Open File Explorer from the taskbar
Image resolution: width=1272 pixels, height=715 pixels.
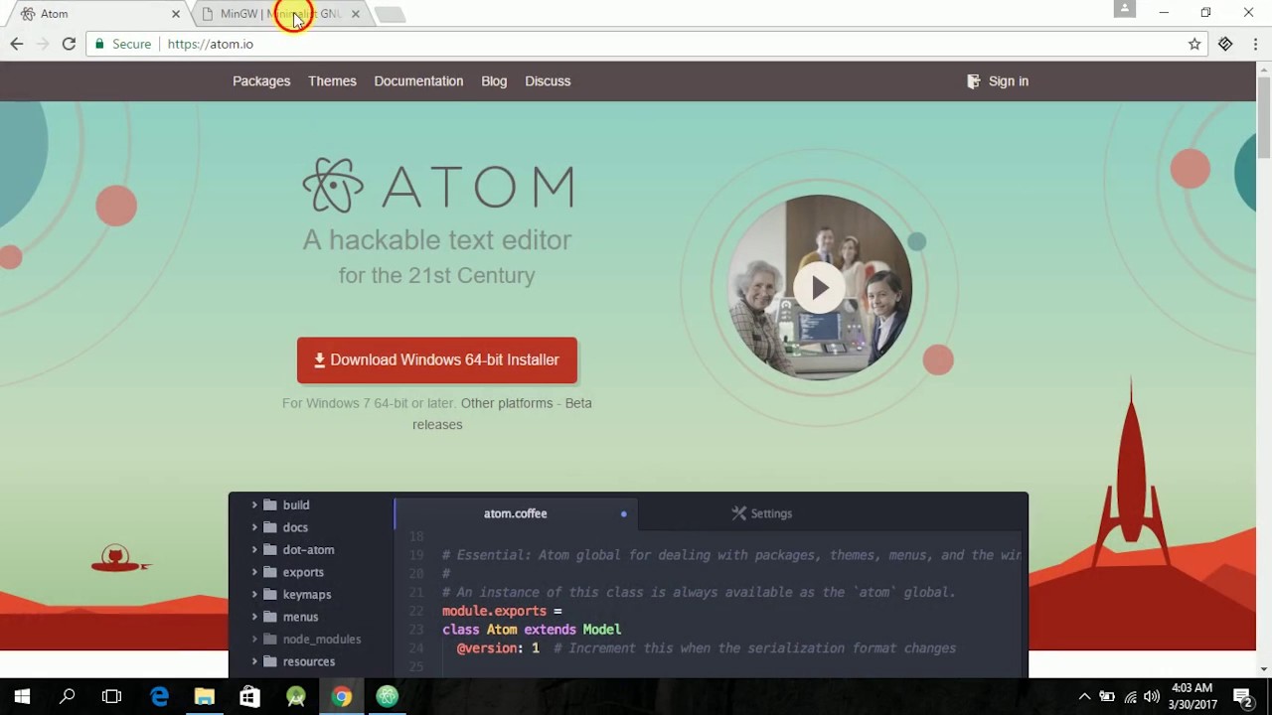tap(205, 697)
